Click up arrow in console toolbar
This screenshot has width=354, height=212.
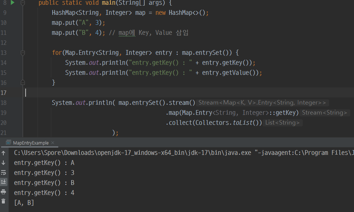pyautogui.click(x=3, y=153)
